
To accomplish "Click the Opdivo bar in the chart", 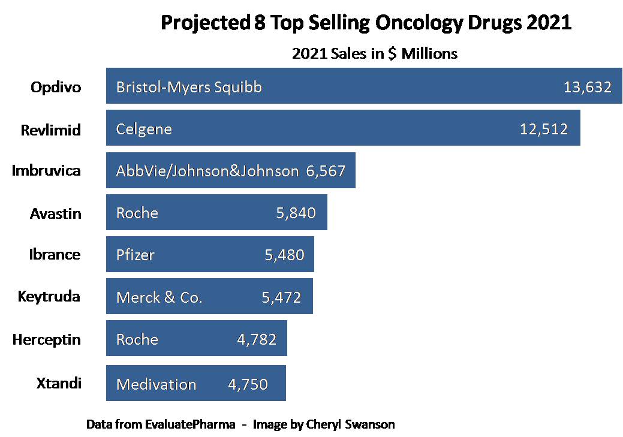I will (363, 87).
